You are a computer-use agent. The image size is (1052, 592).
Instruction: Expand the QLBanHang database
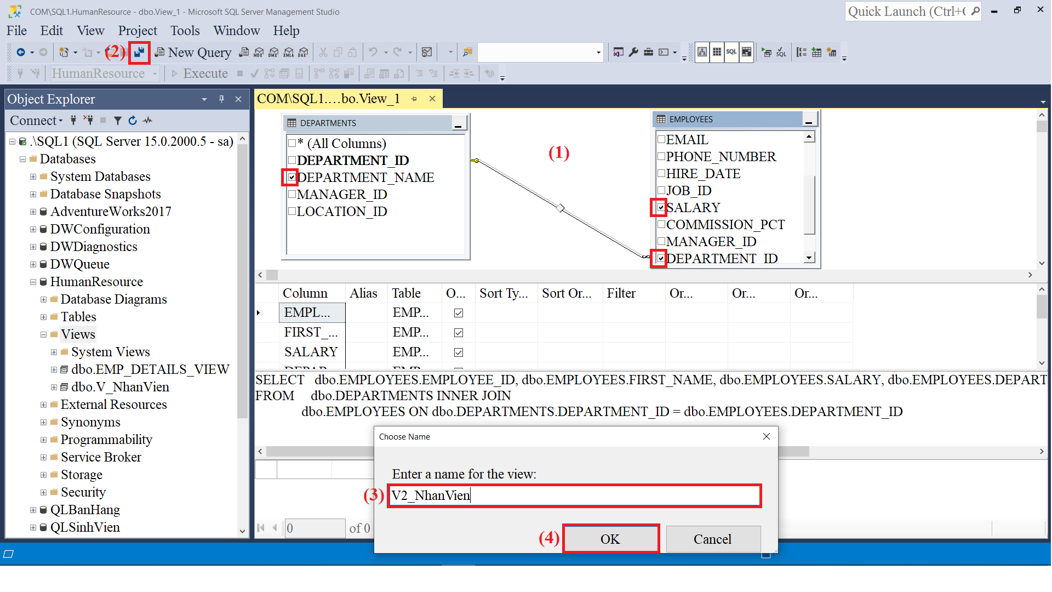33,510
